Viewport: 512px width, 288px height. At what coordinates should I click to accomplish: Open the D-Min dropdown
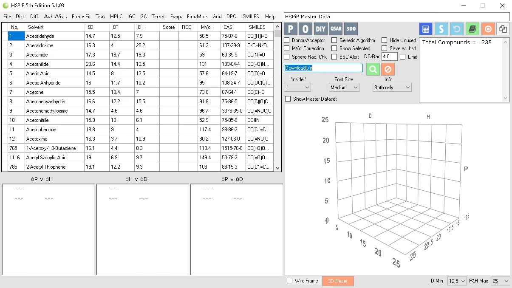[457, 281]
